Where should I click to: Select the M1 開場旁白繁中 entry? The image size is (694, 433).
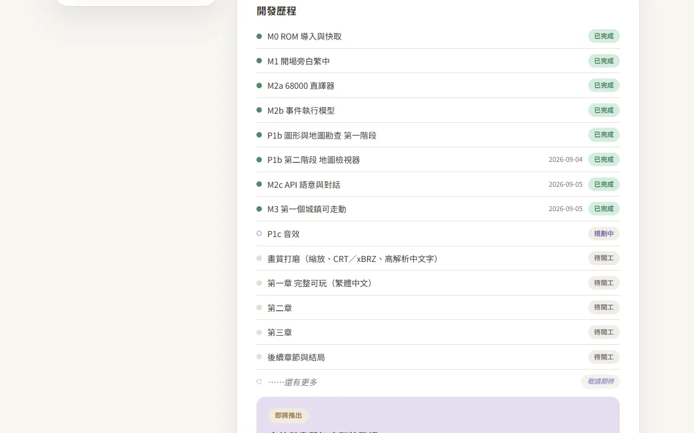(299, 61)
